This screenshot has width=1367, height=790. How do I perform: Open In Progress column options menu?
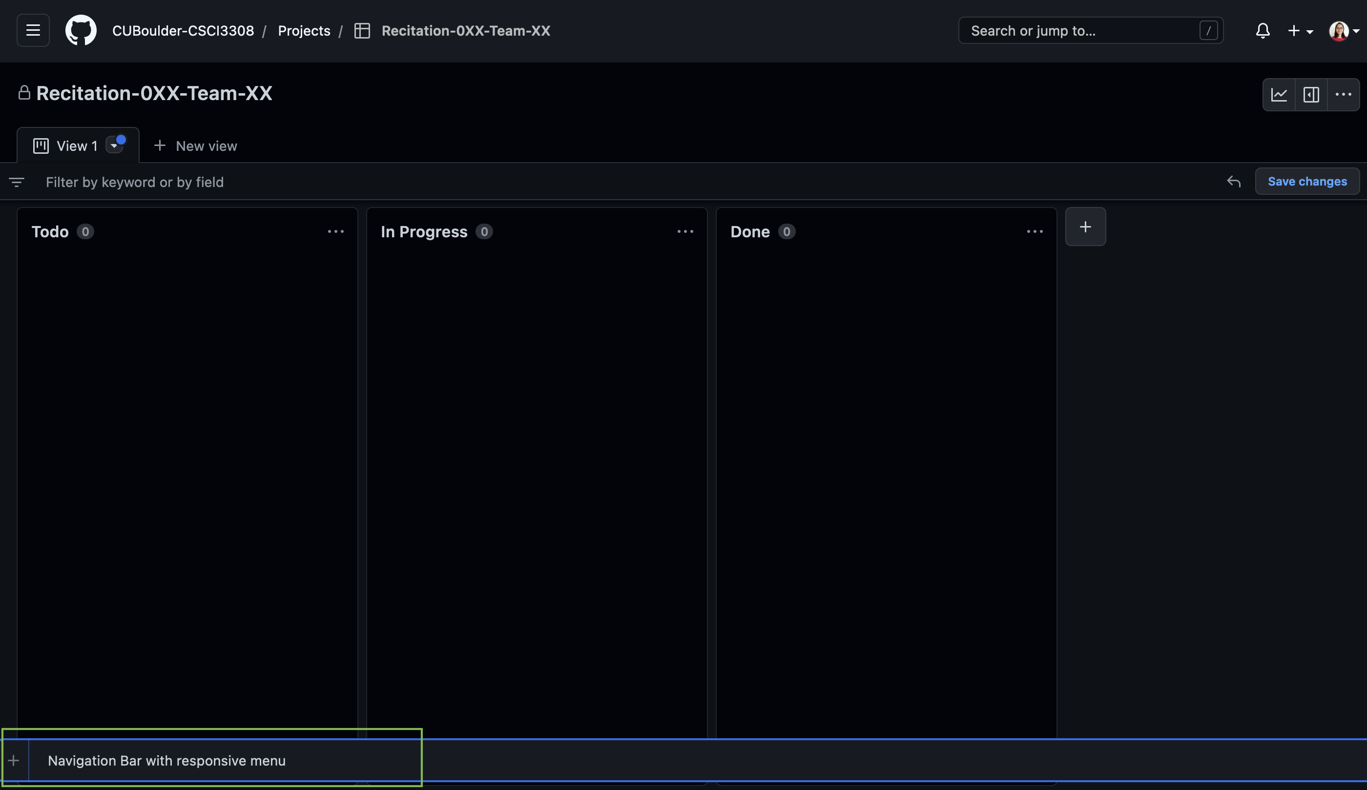[x=685, y=232]
